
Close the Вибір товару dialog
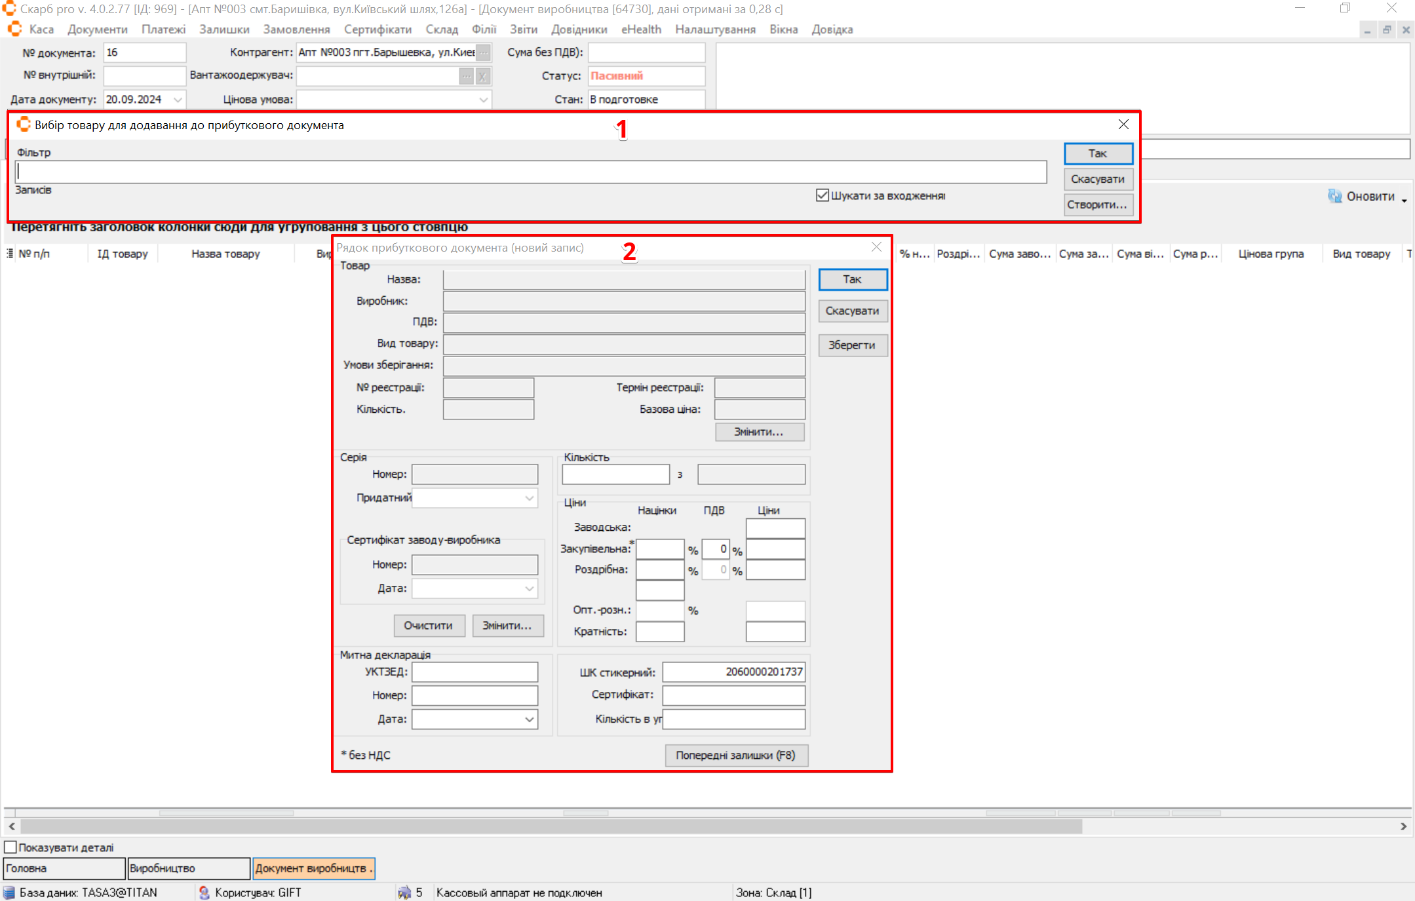tap(1123, 125)
